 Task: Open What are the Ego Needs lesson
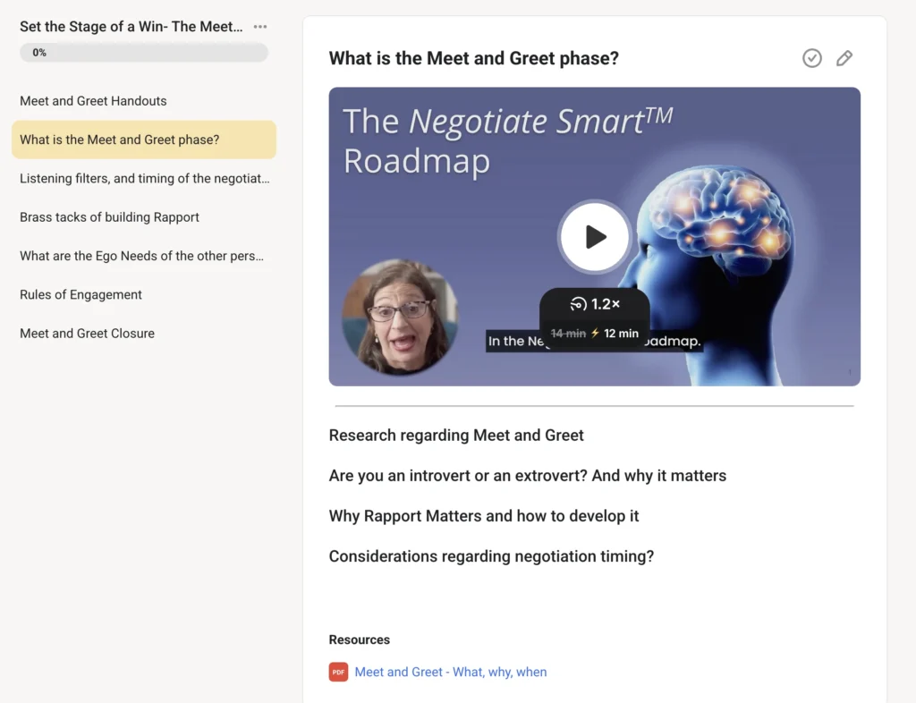click(x=141, y=256)
